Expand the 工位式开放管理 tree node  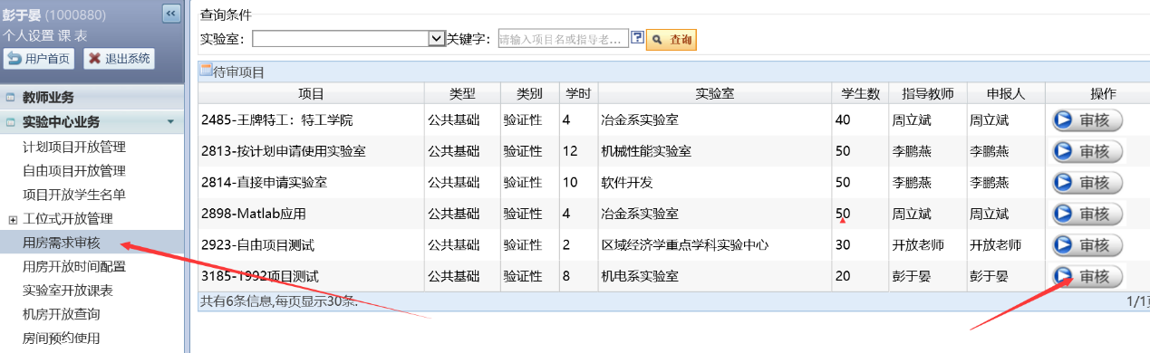coord(13,219)
